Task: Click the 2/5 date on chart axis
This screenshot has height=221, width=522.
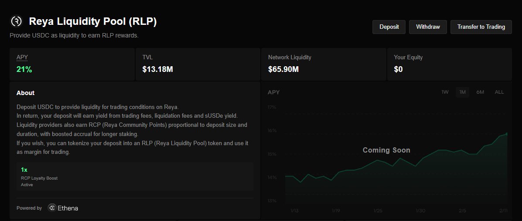Action: tap(463, 211)
